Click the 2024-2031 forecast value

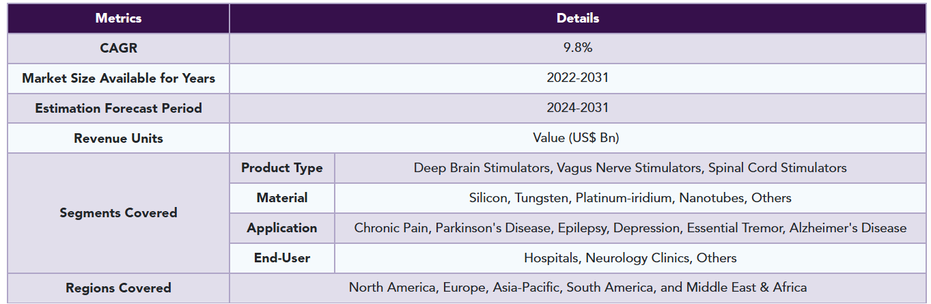pos(578,108)
